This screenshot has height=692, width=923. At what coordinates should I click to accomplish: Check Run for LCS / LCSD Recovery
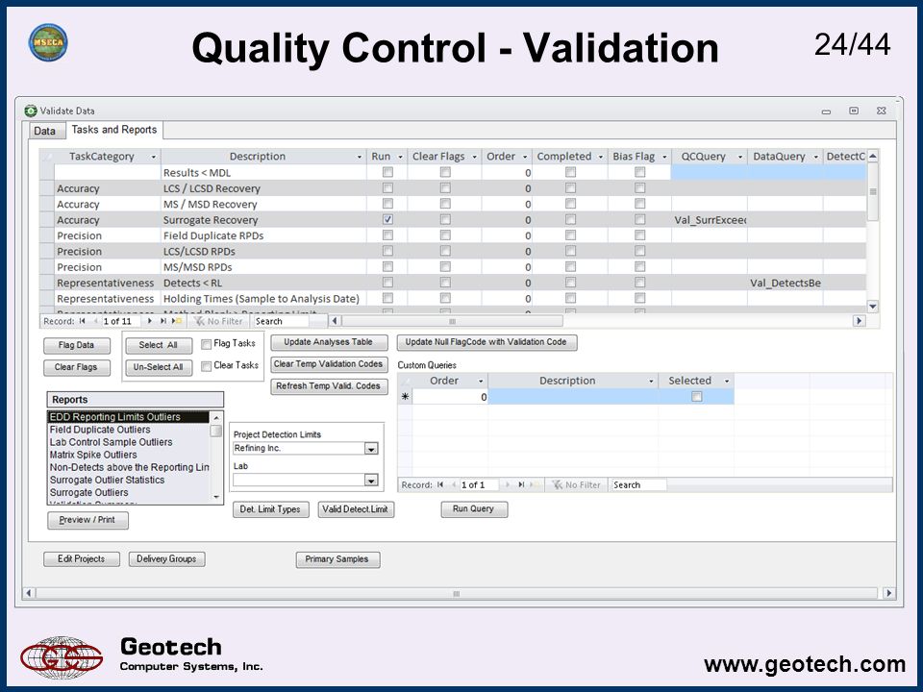387,188
